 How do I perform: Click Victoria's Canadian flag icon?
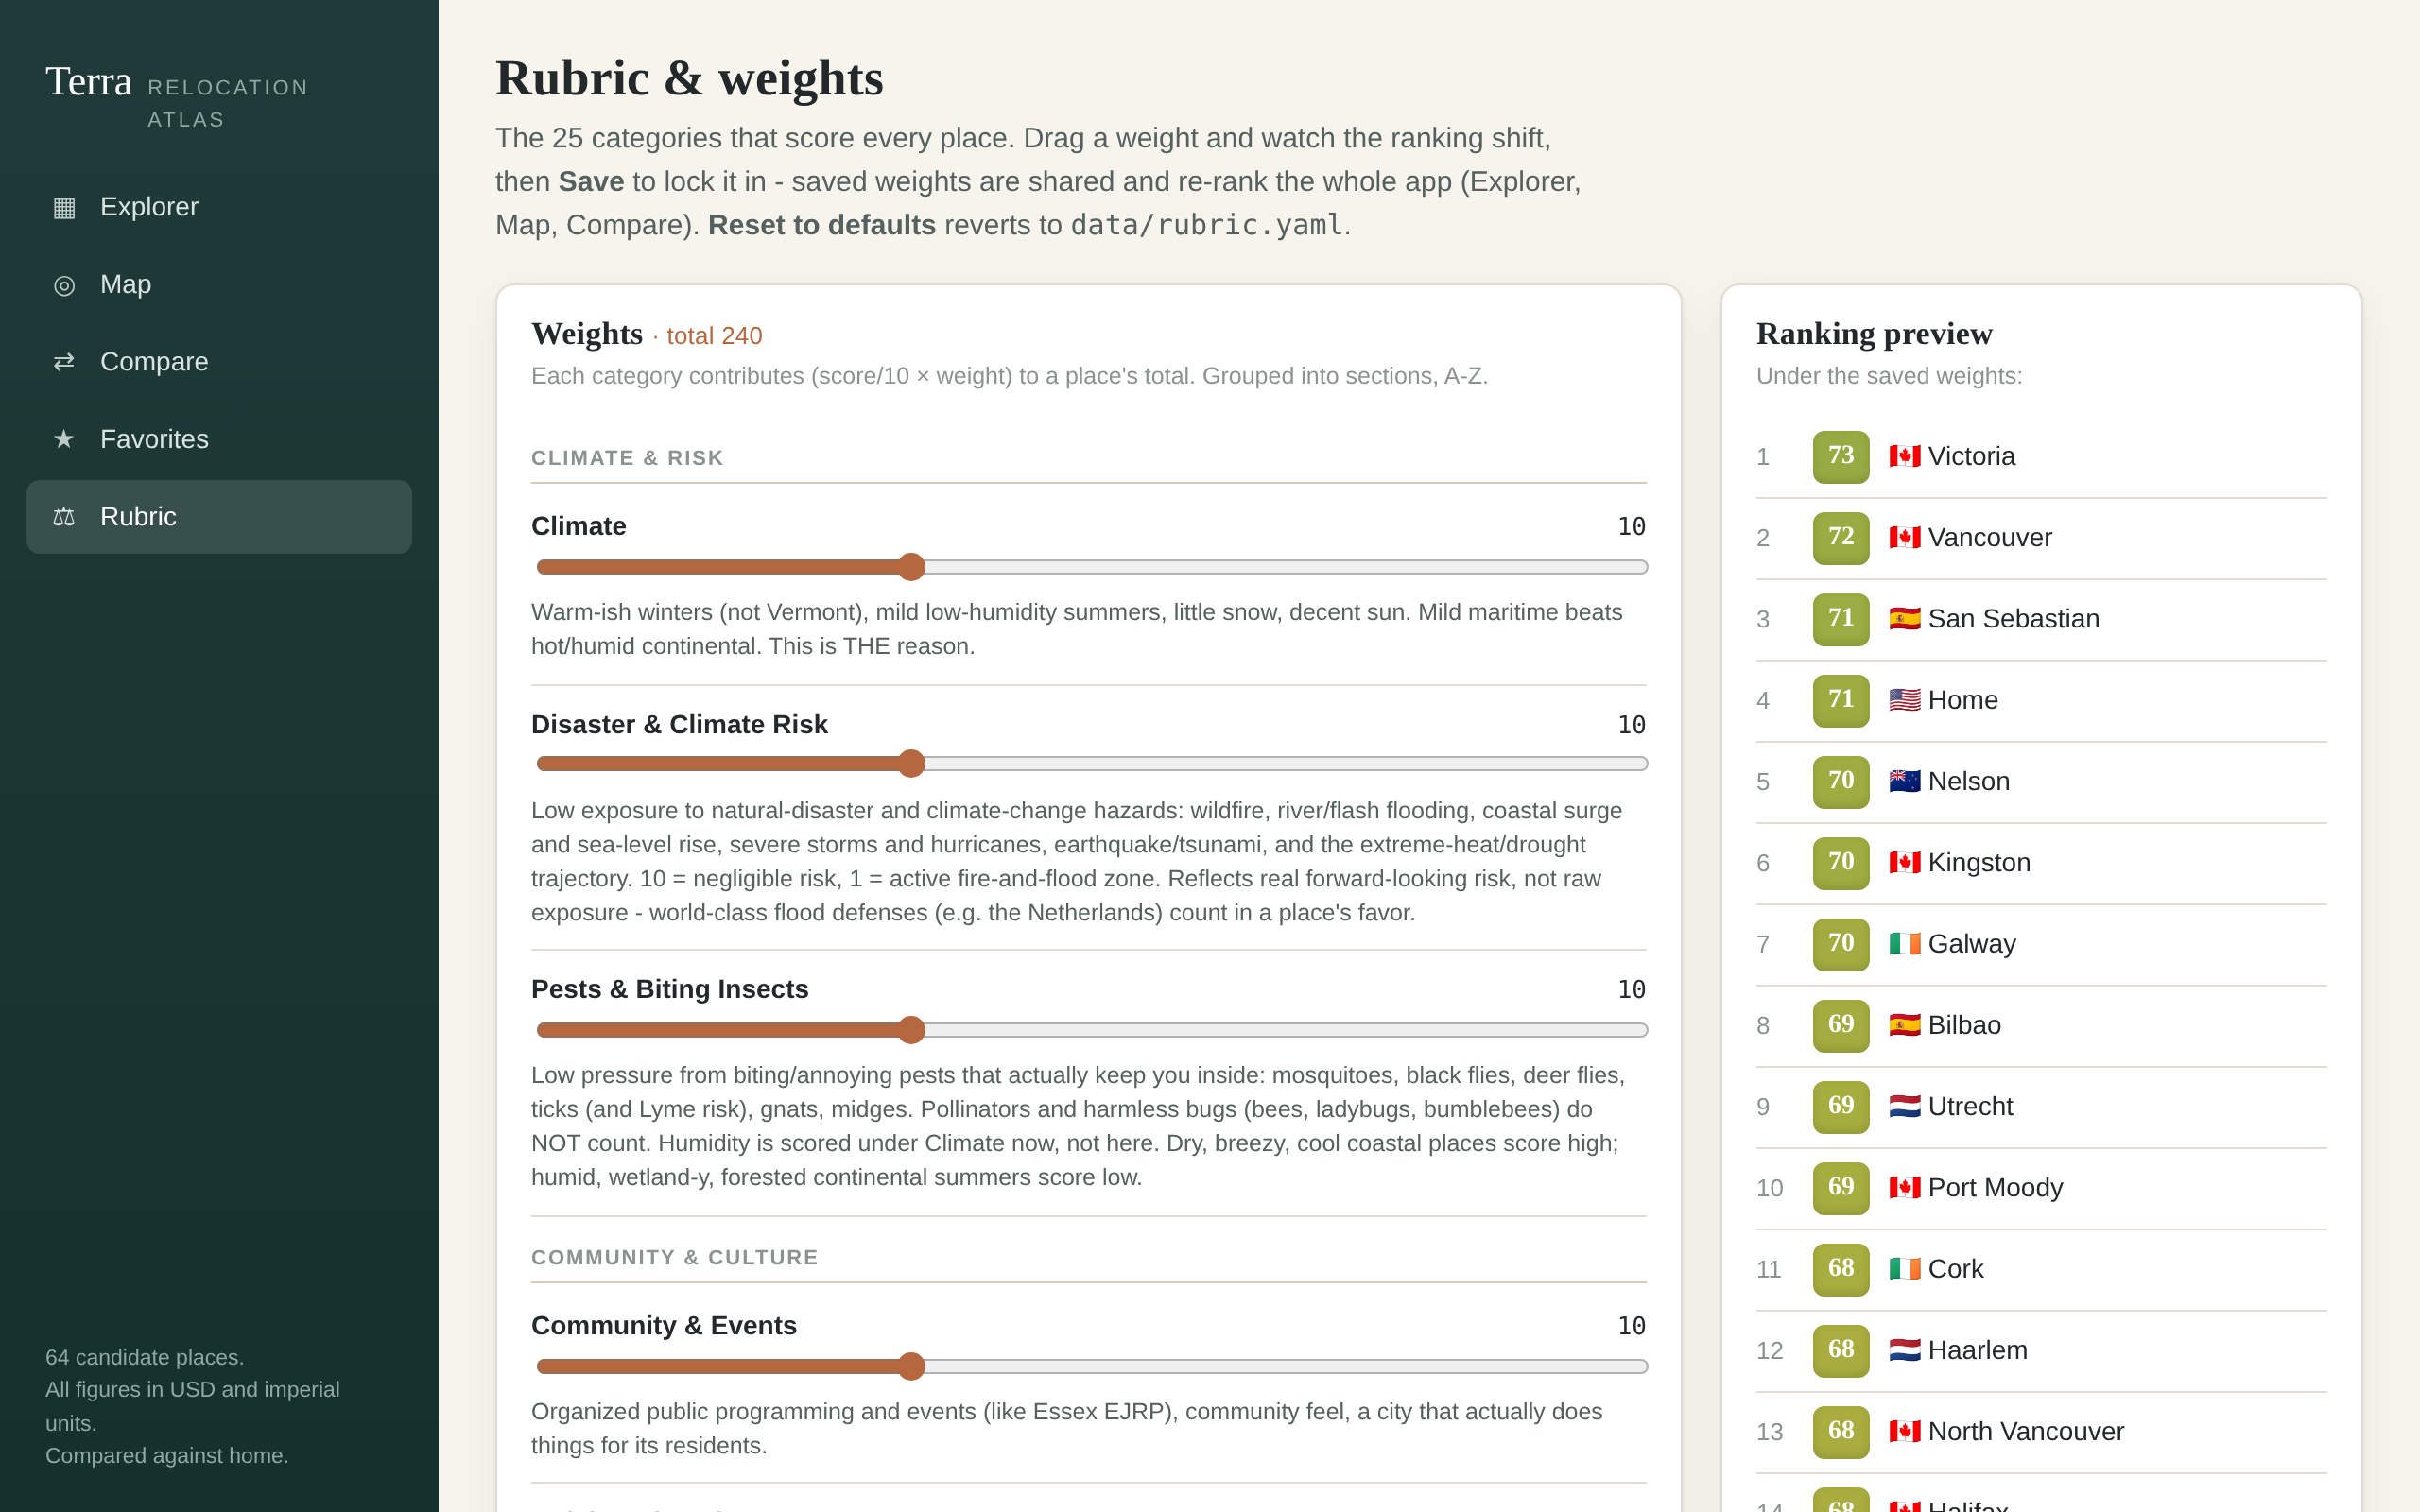tap(1904, 457)
